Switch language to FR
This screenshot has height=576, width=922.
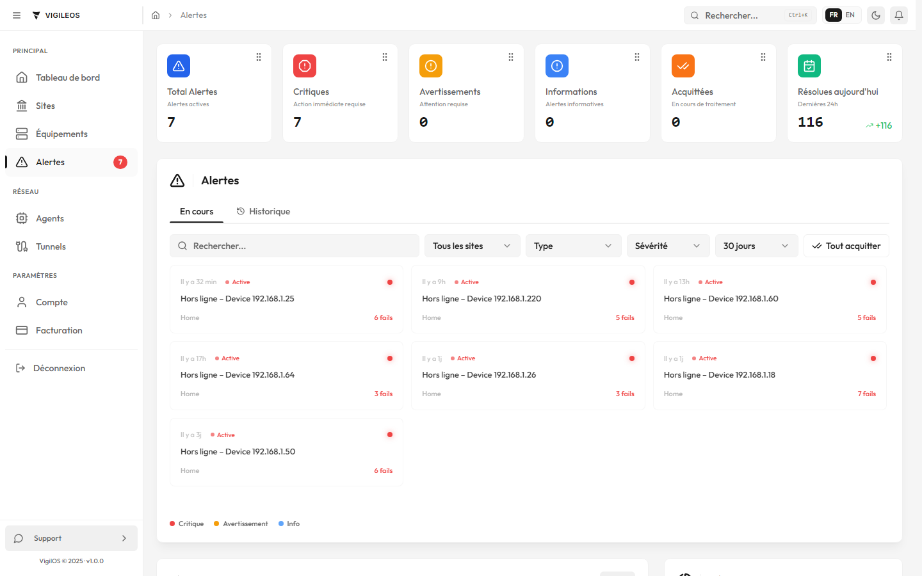pos(834,15)
